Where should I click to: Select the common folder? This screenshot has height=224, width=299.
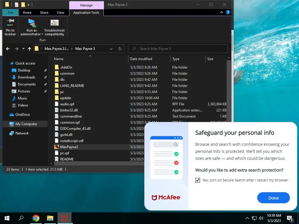point(67,73)
